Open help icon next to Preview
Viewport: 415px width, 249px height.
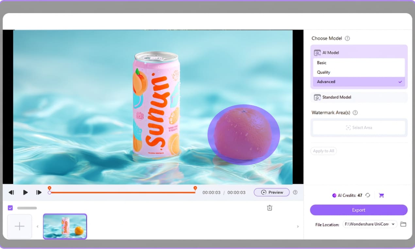pos(295,192)
